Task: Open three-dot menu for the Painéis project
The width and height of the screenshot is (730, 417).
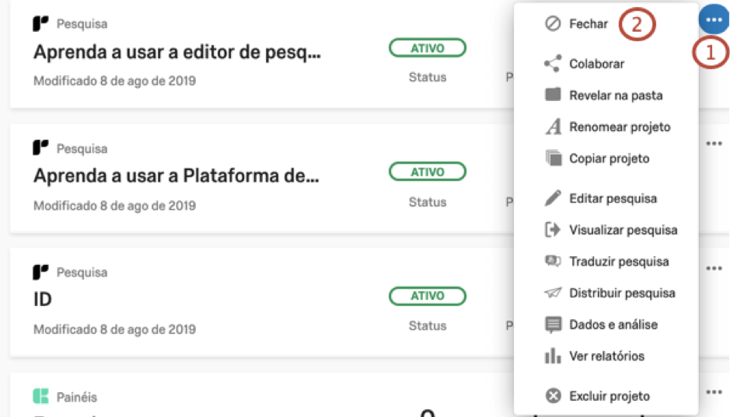Action: (x=714, y=392)
